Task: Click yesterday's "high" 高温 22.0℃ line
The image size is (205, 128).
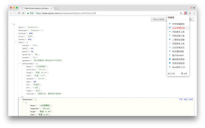Action: (x=37, y=73)
